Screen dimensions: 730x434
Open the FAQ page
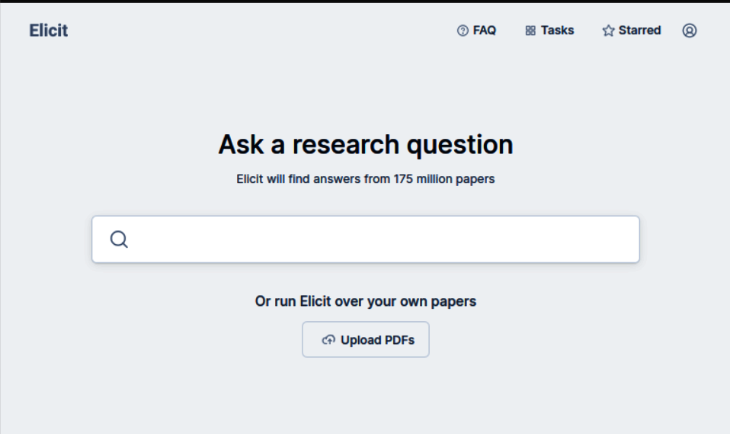pos(485,31)
